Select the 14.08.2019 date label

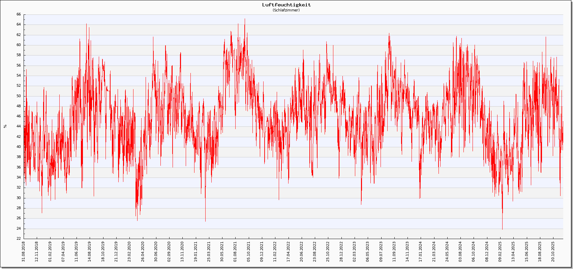(x=90, y=251)
